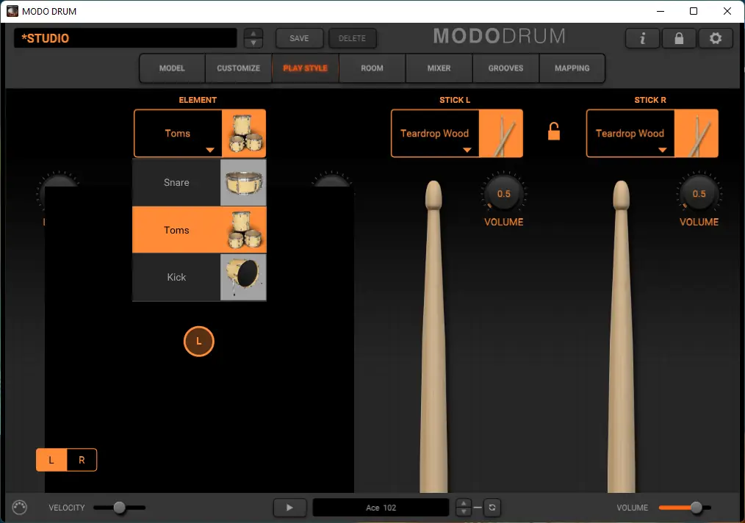The image size is (745, 523).
Task: Click the Stick R volume knob
Action: [699, 193]
